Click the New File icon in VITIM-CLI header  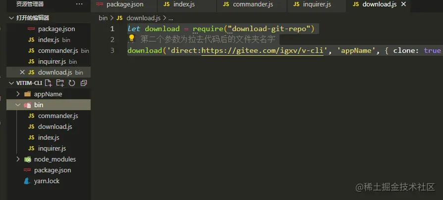(x=48, y=83)
